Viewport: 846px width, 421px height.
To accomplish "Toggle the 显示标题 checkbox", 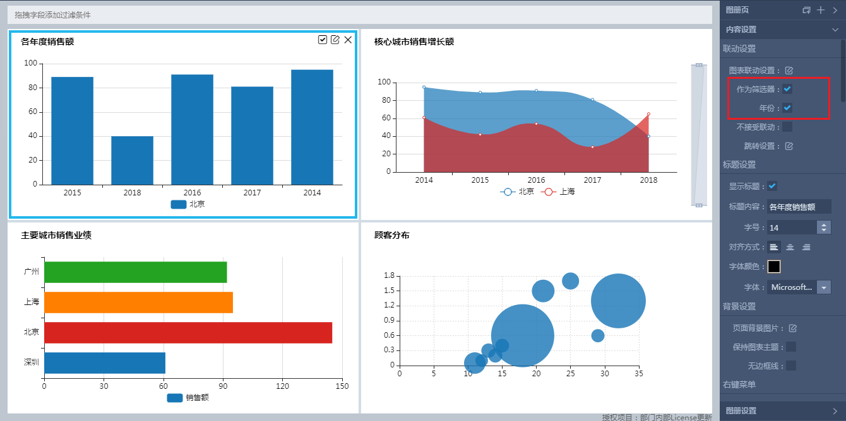I will coord(772,186).
